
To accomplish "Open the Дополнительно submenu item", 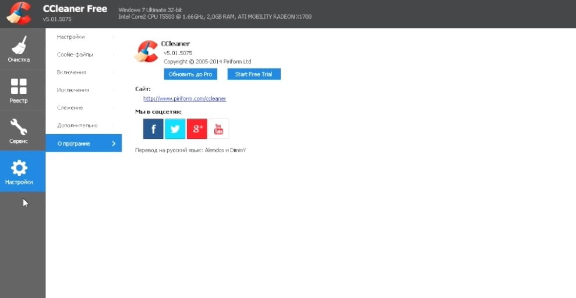I will tap(84, 125).
